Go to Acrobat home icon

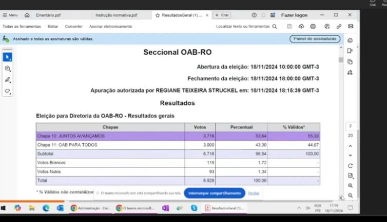click(27, 15)
